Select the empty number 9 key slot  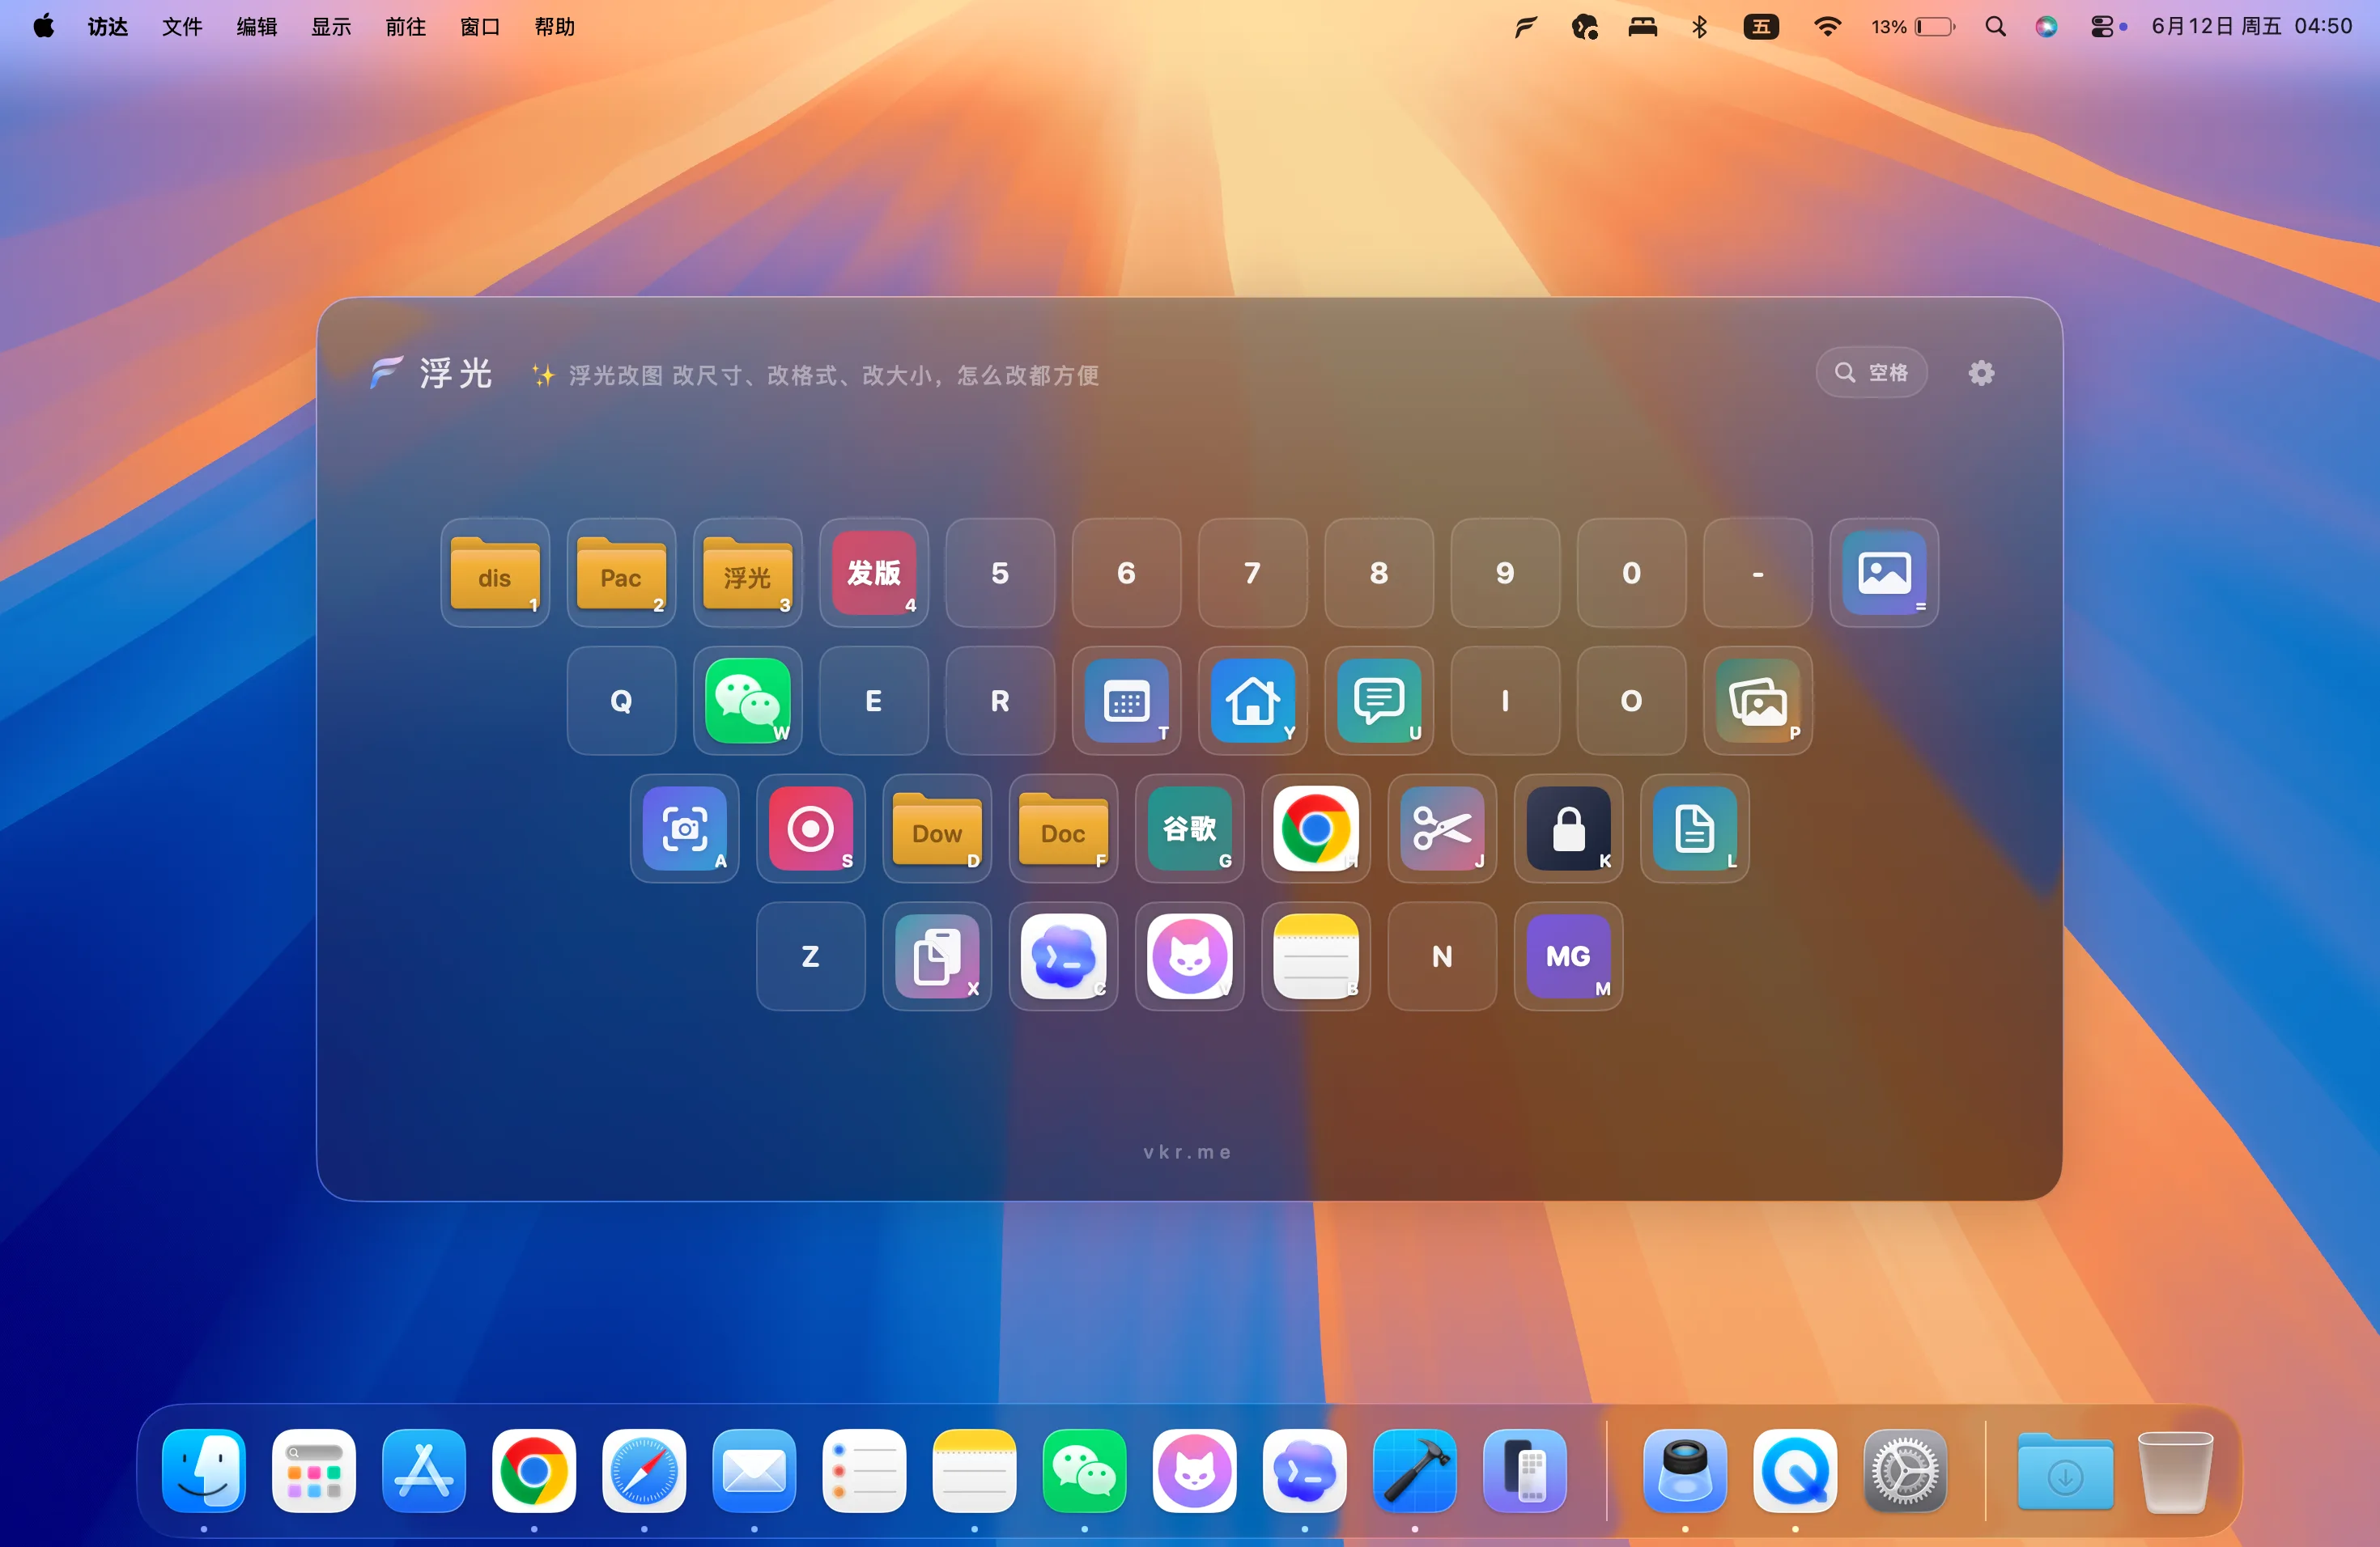(x=1505, y=573)
